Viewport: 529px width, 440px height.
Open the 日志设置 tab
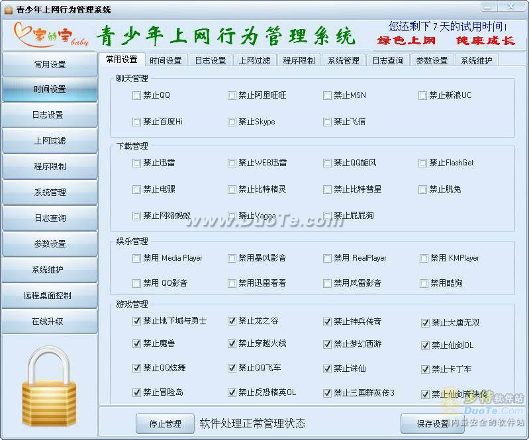[x=210, y=61]
